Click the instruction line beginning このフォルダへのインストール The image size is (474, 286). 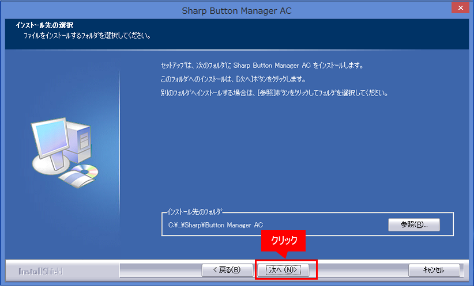pos(232,79)
